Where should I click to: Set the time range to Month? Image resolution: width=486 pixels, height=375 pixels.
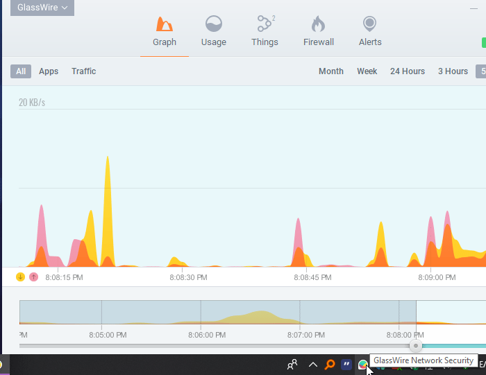pyautogui.click(x=331, y=71)
